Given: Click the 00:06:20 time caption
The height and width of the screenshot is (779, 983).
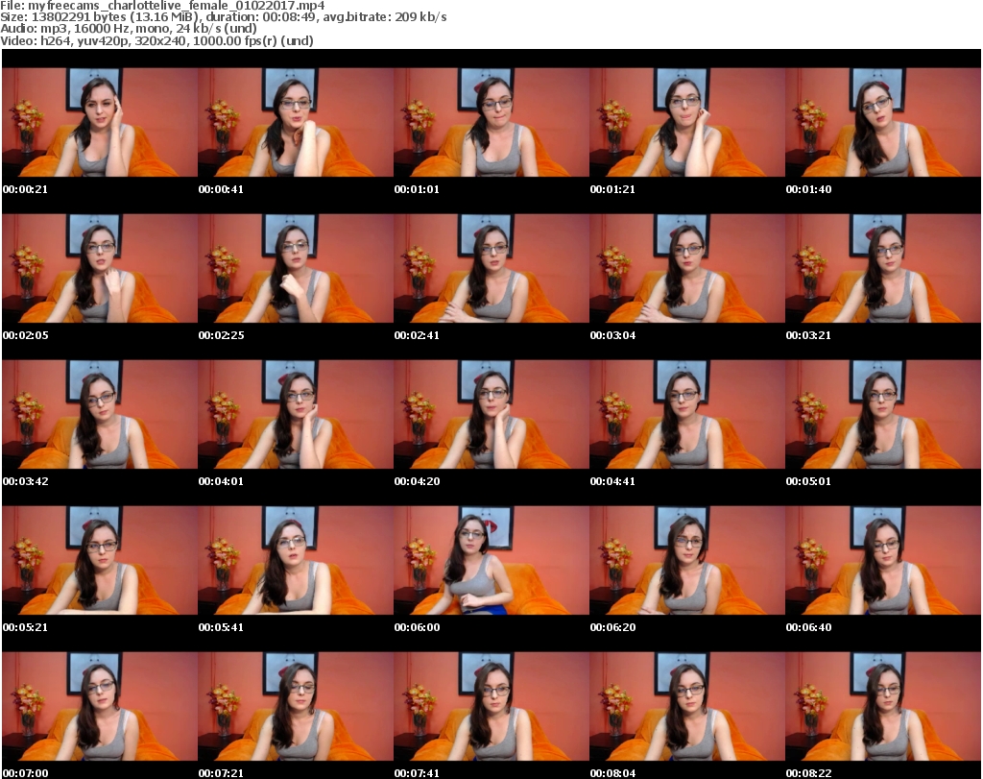Looking at the screenshot, I should click(x=612, y=627).
